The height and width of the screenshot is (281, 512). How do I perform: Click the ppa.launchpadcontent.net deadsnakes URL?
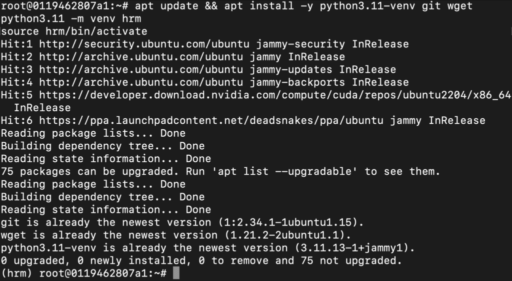coord(211,121)
